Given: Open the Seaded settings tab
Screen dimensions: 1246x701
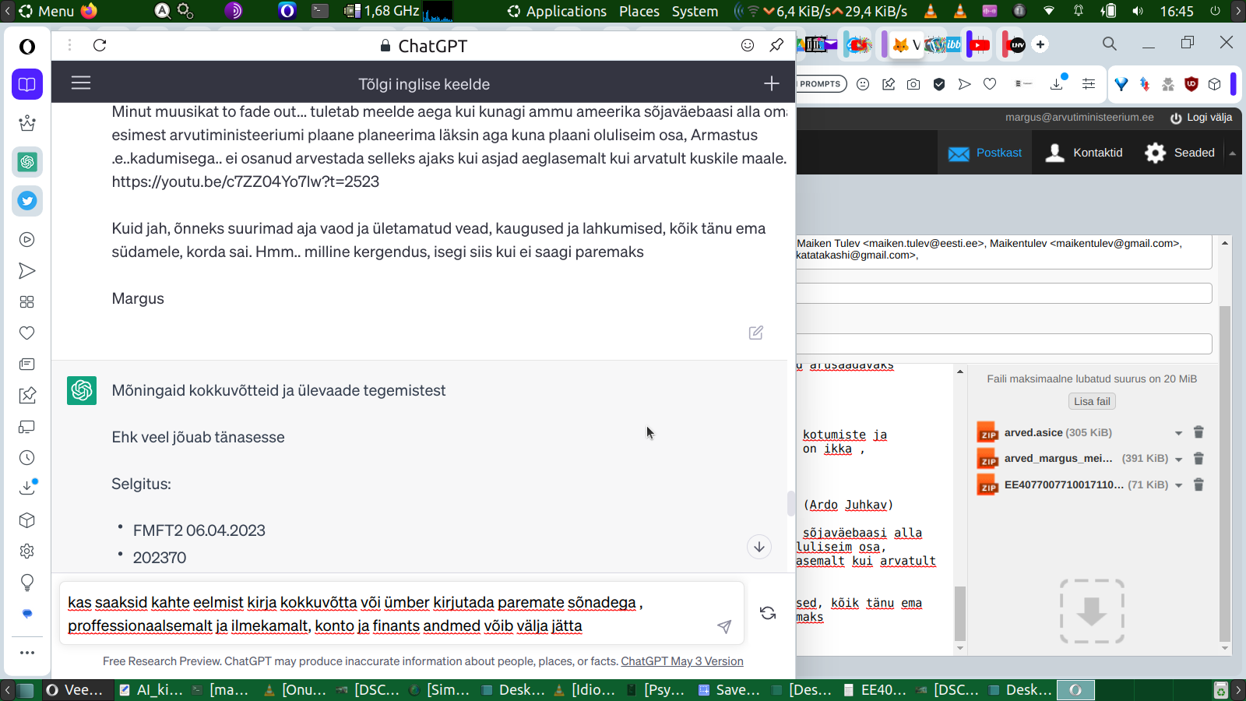Looking at the screenshot, I should pos(1179,153).
